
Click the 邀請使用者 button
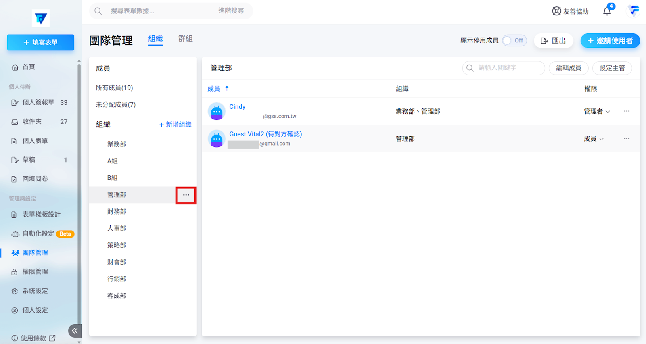coord(610,41)
